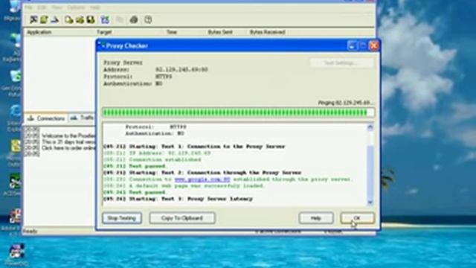The height and width of the screenshot is (268, 476).
Task: Click the green testing progress bar
Action: click(x=238, y=112)
